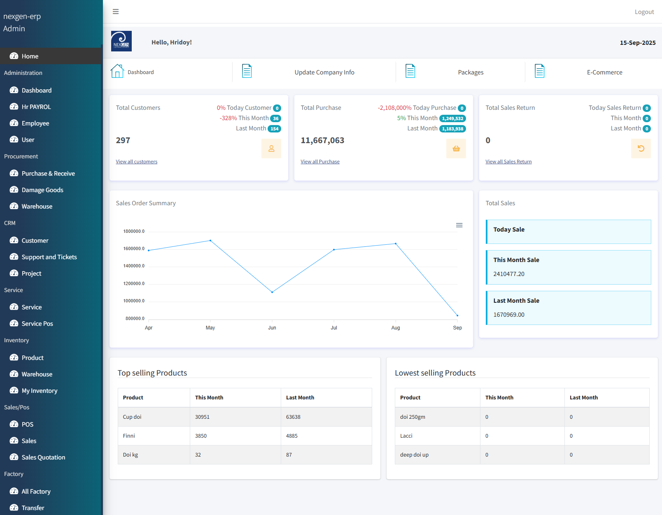The width and height of the screenshot is (662, 515).
Task: Select Purchase & Receive from sidebar
Action: [48, 174]
